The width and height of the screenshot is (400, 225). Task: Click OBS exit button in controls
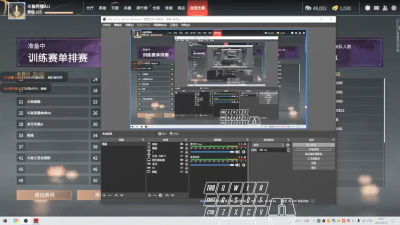pos(313,168)
